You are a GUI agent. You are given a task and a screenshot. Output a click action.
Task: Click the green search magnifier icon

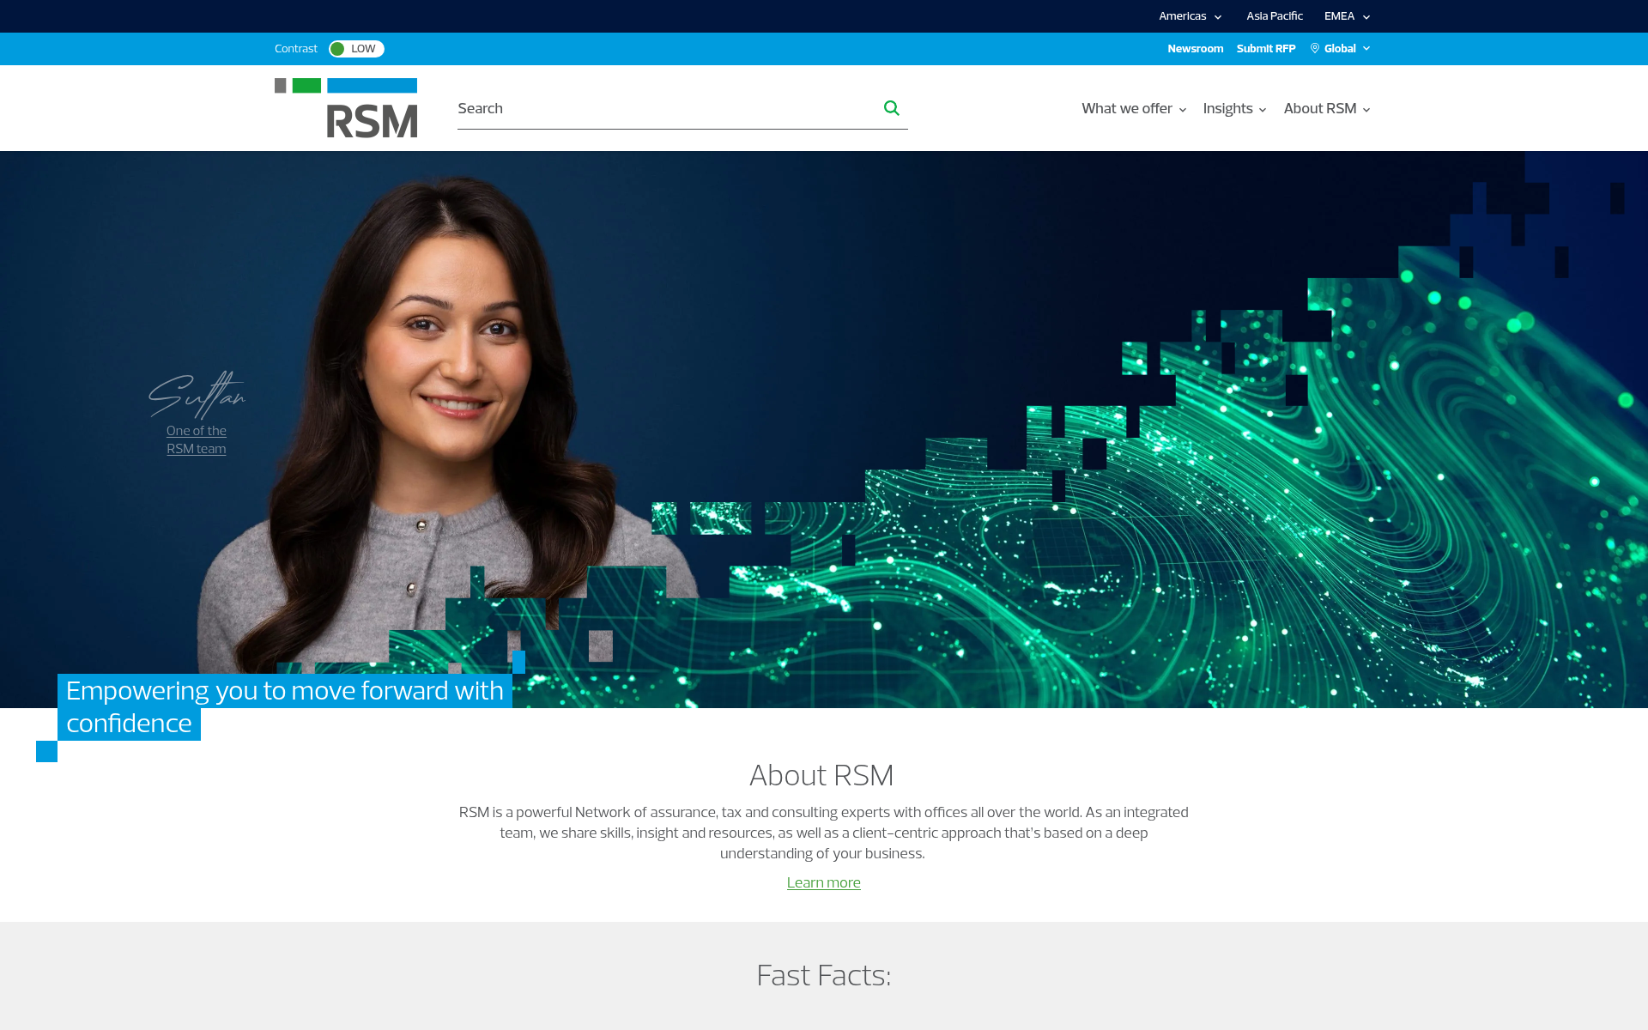click(x=891, y=108)
